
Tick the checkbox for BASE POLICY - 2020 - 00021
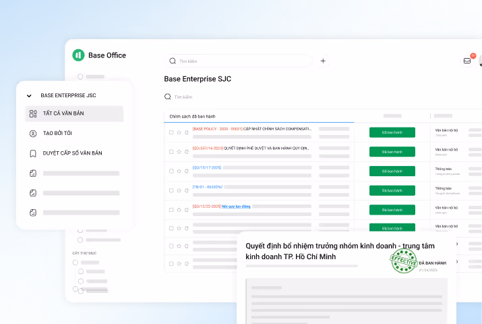[171, 132]
